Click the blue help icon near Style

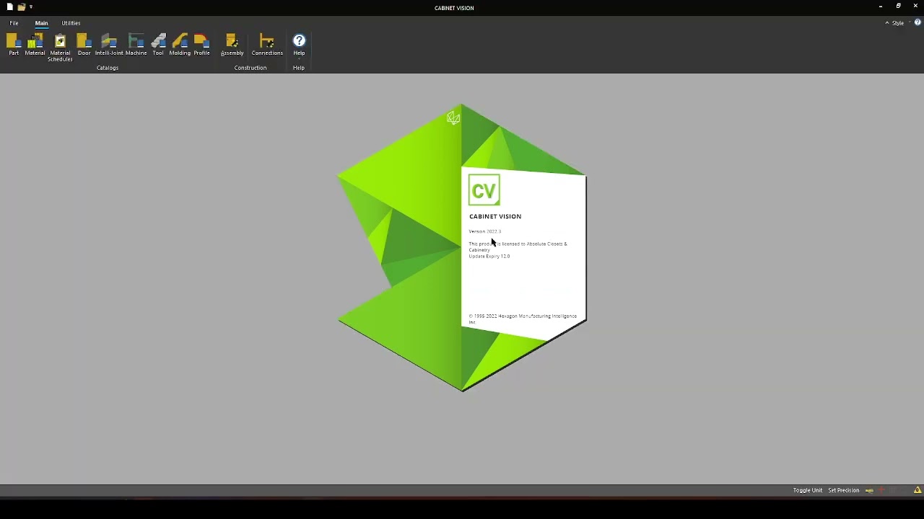click(918, 23)
